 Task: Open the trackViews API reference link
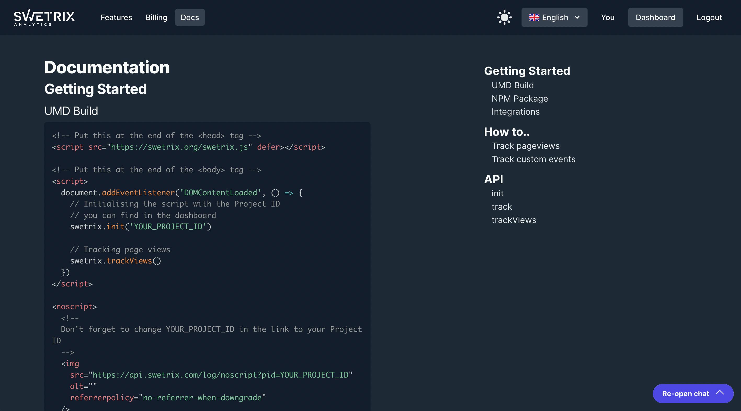point(514,220)
